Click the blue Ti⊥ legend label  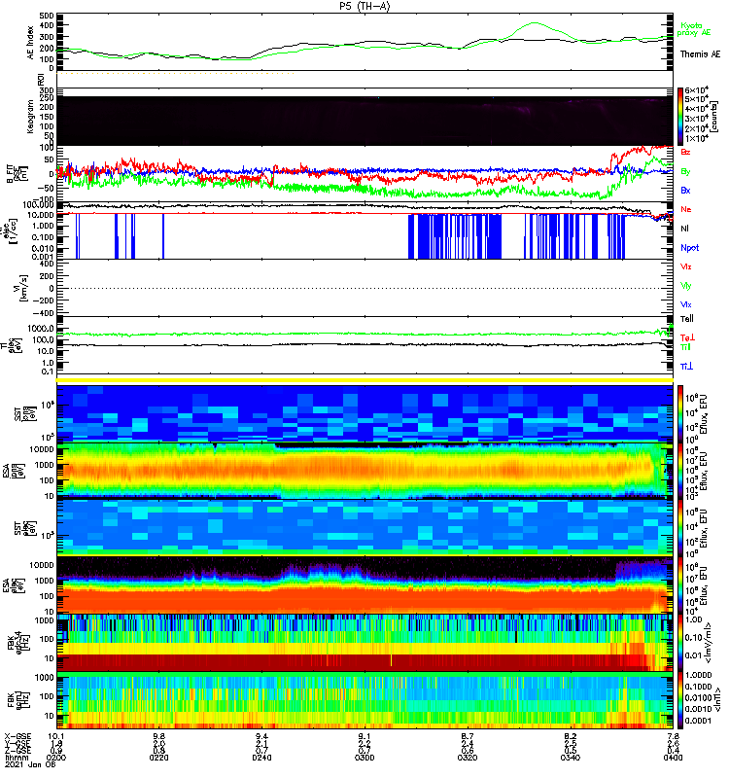coord(686,367)
